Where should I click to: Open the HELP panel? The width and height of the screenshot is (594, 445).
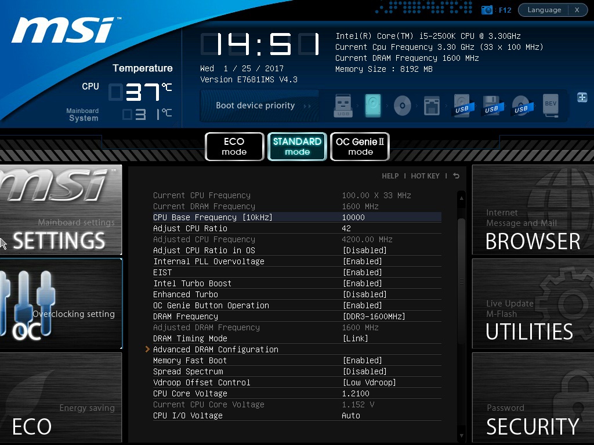click(390, 176)
